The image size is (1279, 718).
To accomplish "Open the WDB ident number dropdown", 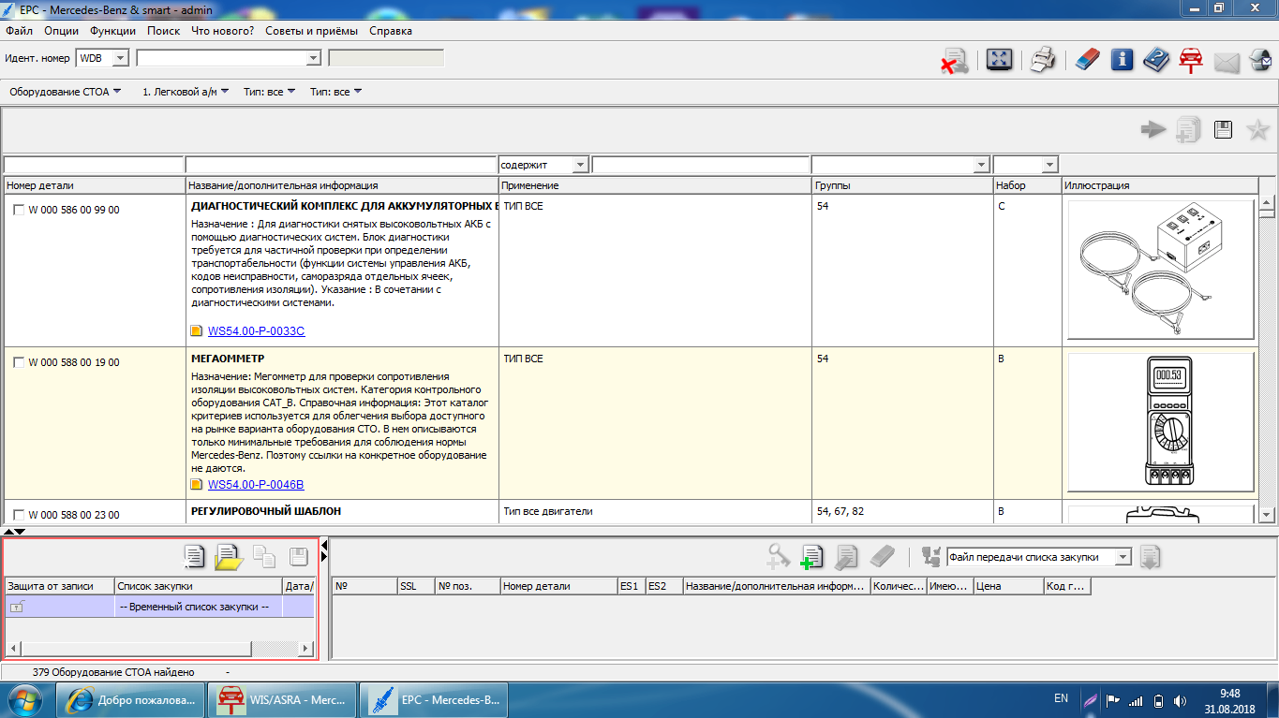I will [x=120, y=58].
